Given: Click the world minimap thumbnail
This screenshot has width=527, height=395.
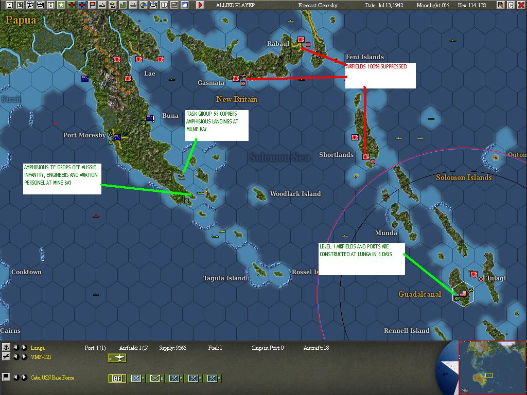Looking at the screenshot, I should (x=493, y=368).
